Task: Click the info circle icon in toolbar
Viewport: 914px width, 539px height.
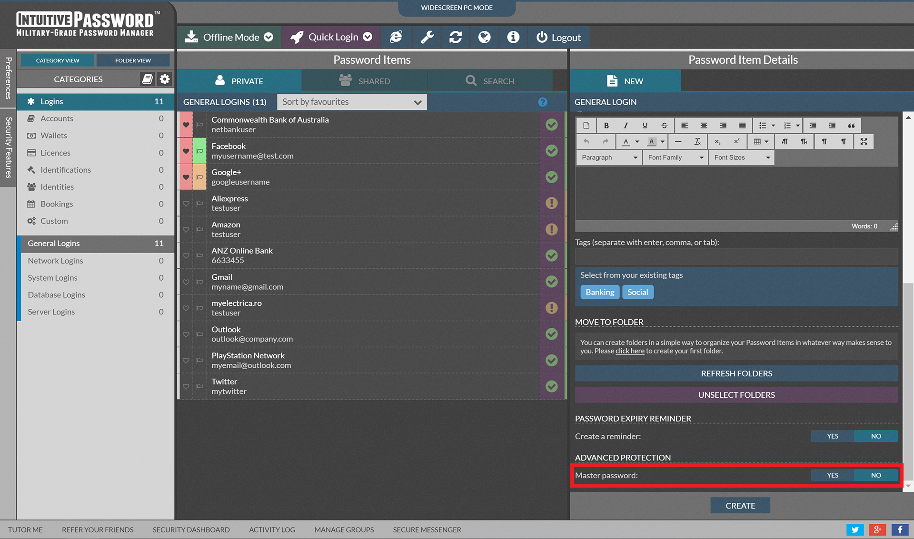Action: tap(513, 37)
